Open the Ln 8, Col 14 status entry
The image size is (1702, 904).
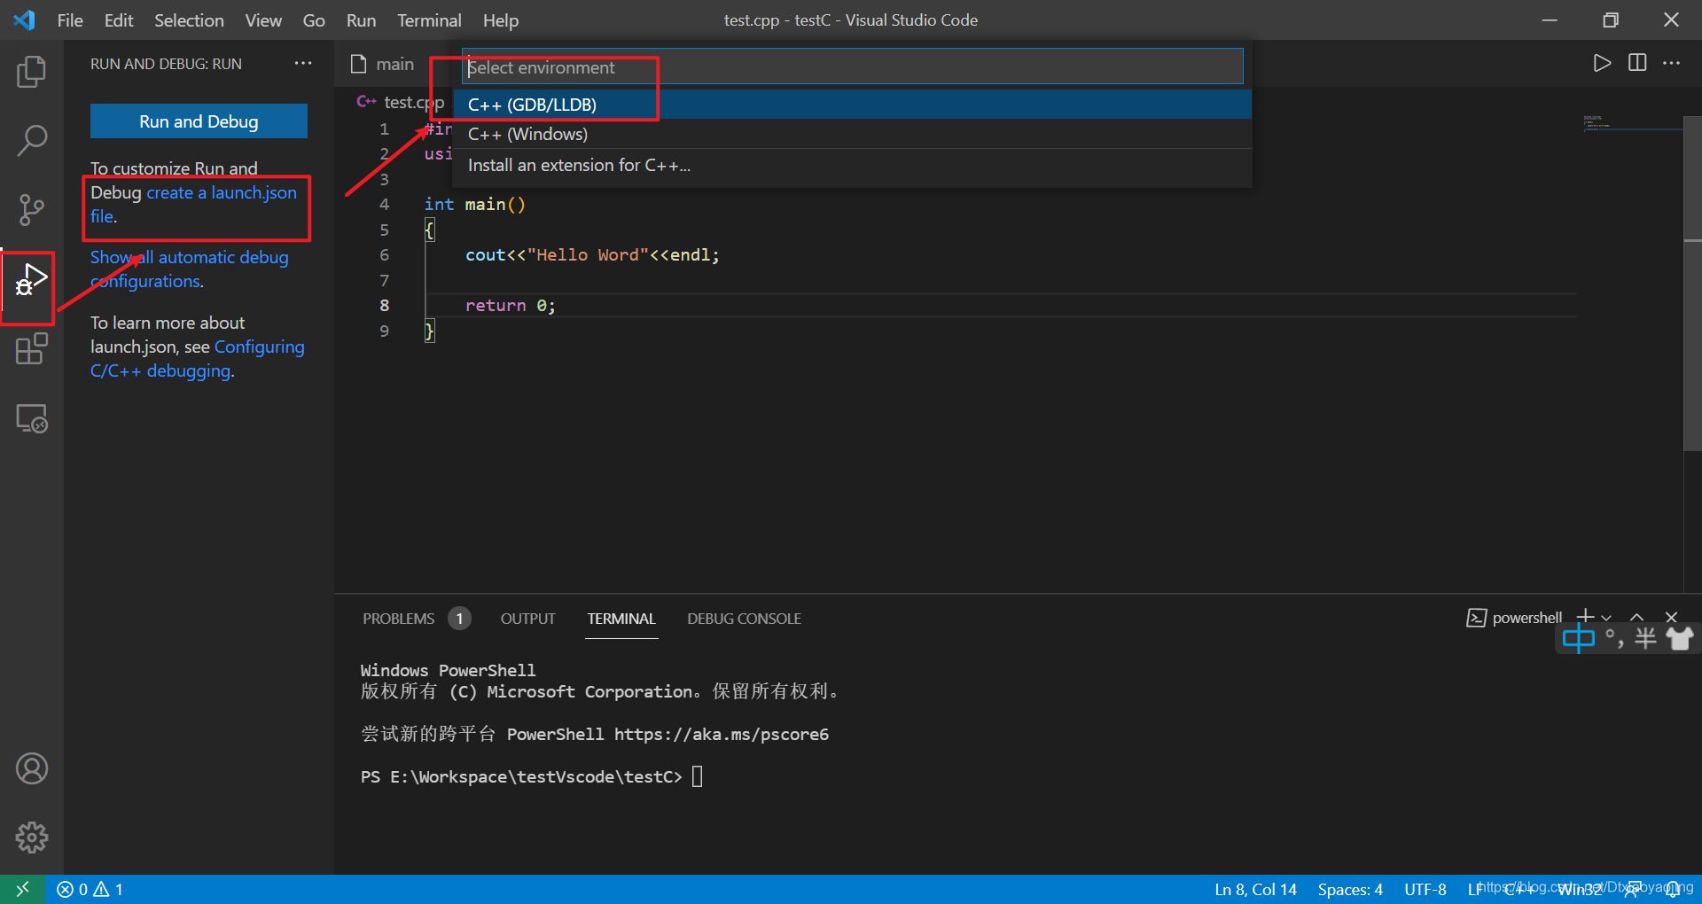[1255, 889]
